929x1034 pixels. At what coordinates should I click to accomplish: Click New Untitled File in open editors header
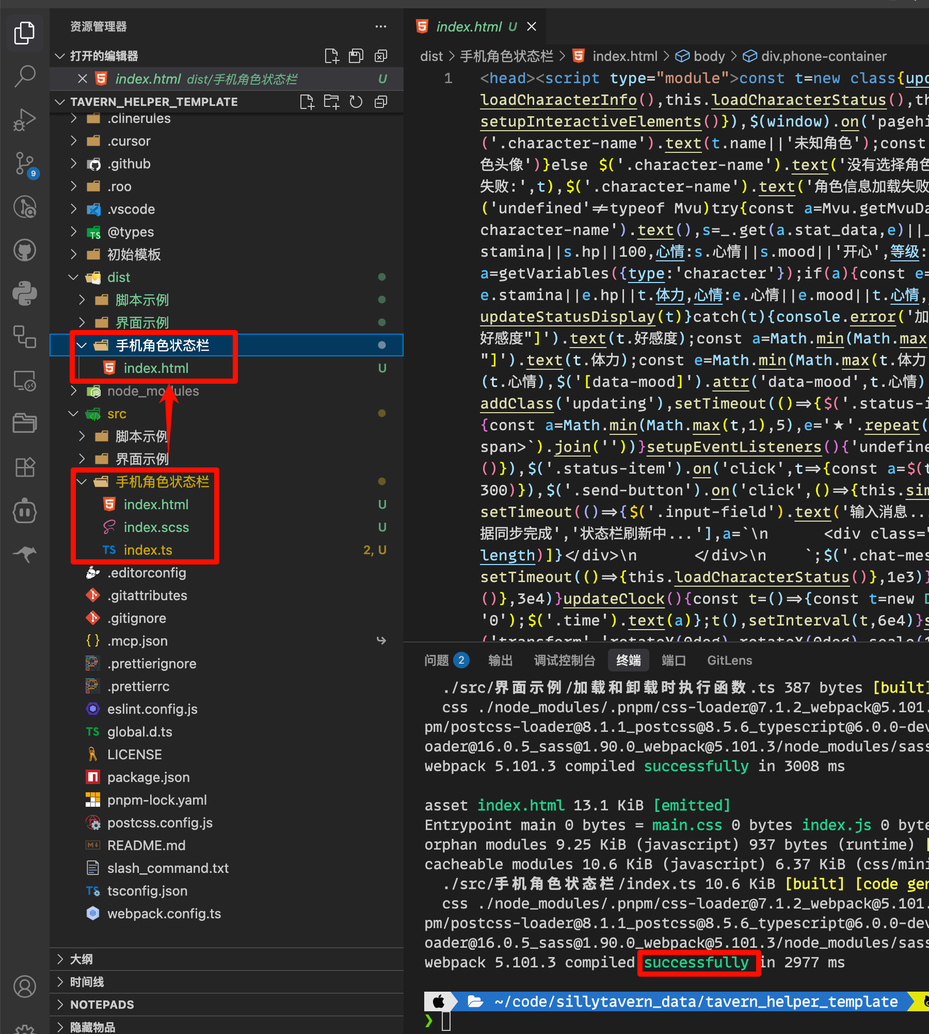point(331,56)
